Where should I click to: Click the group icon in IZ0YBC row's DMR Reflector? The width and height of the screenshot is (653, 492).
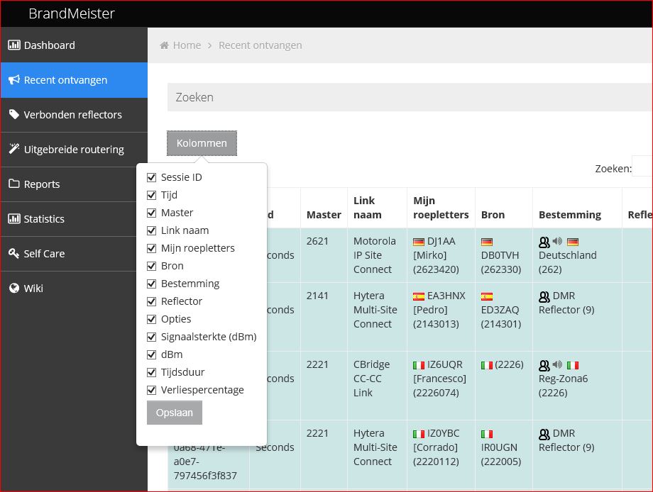pyautogui.click(x=544, y=434)
